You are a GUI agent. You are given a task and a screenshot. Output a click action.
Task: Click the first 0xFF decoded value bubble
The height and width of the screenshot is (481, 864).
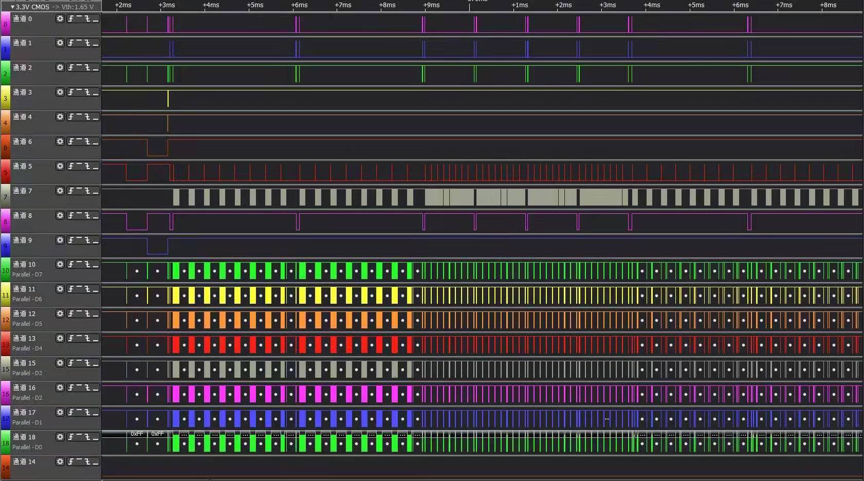coord(137,434)
